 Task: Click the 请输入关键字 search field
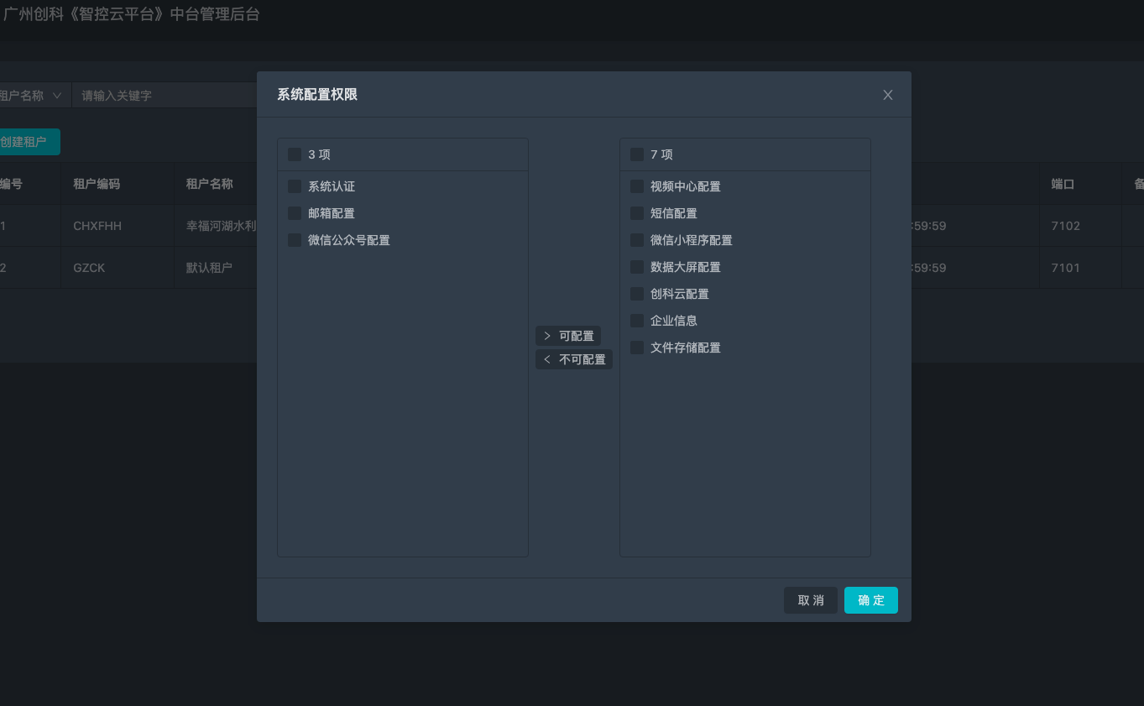[x=151, y=95]
